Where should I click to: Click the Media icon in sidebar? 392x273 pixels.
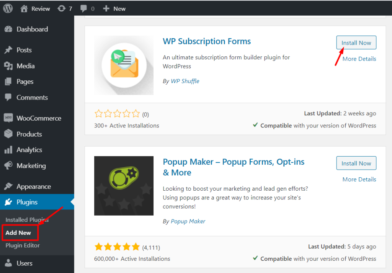tap(8, 66)
